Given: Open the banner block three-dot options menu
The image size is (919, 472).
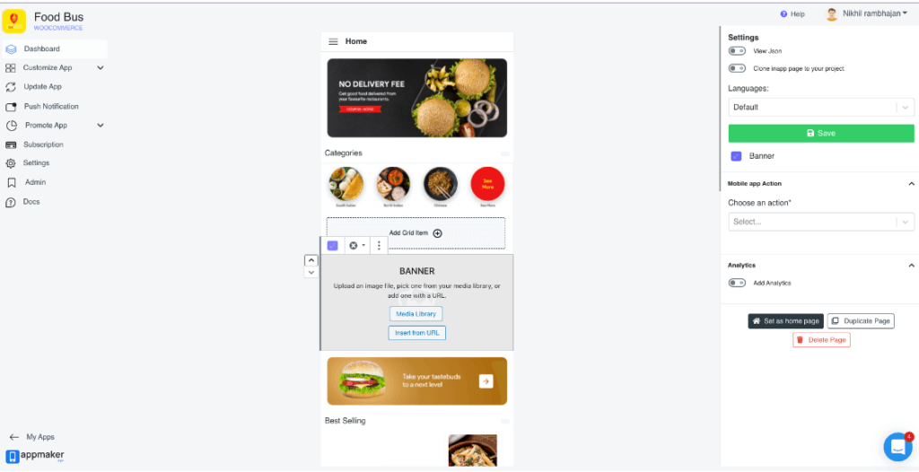Looking at the screenshot, I should click(379, 246).
